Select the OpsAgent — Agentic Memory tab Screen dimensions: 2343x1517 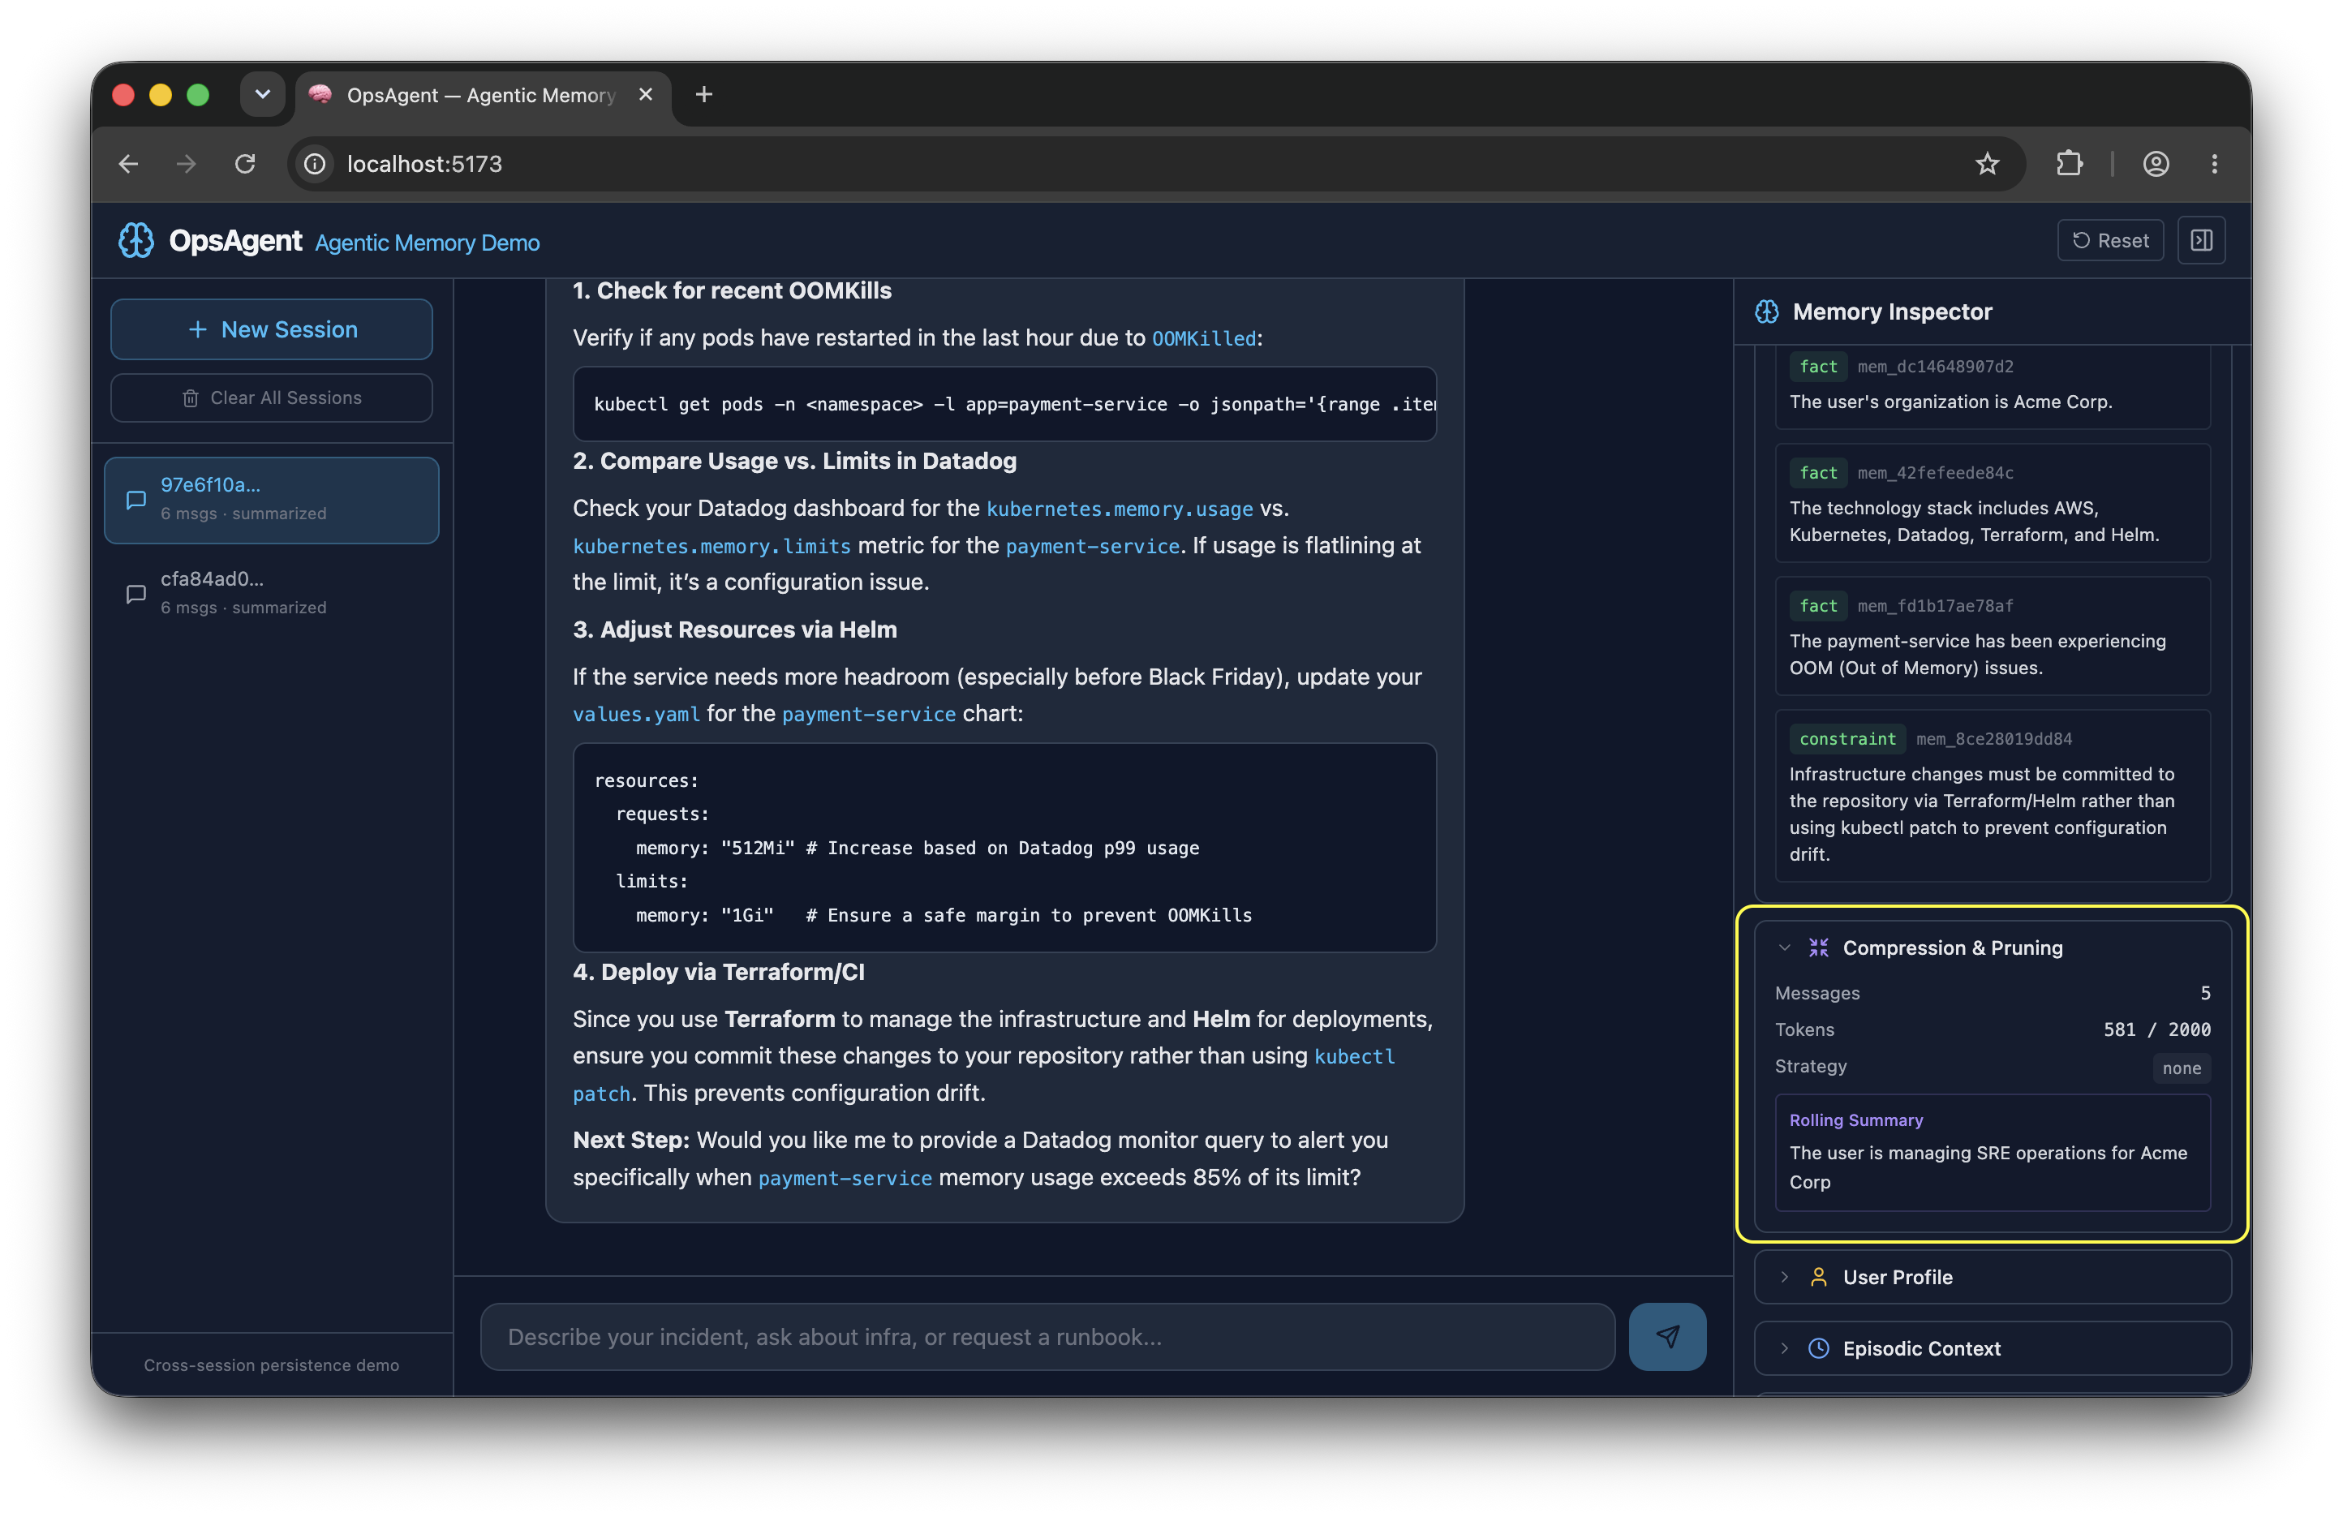tap(483, 94)
